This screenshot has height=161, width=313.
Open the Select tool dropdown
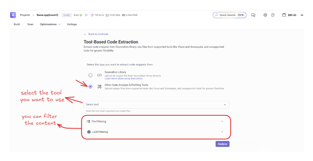[x=156, y=105]
